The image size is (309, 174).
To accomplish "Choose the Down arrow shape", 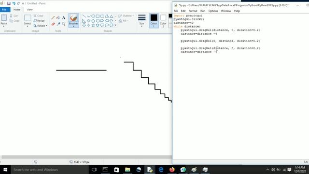I will click(84, 25).
